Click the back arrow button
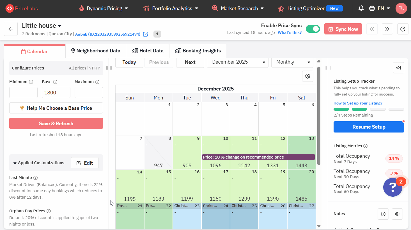Screen dimensions: 411x230 pyautogui.click(x=11, y=29)
